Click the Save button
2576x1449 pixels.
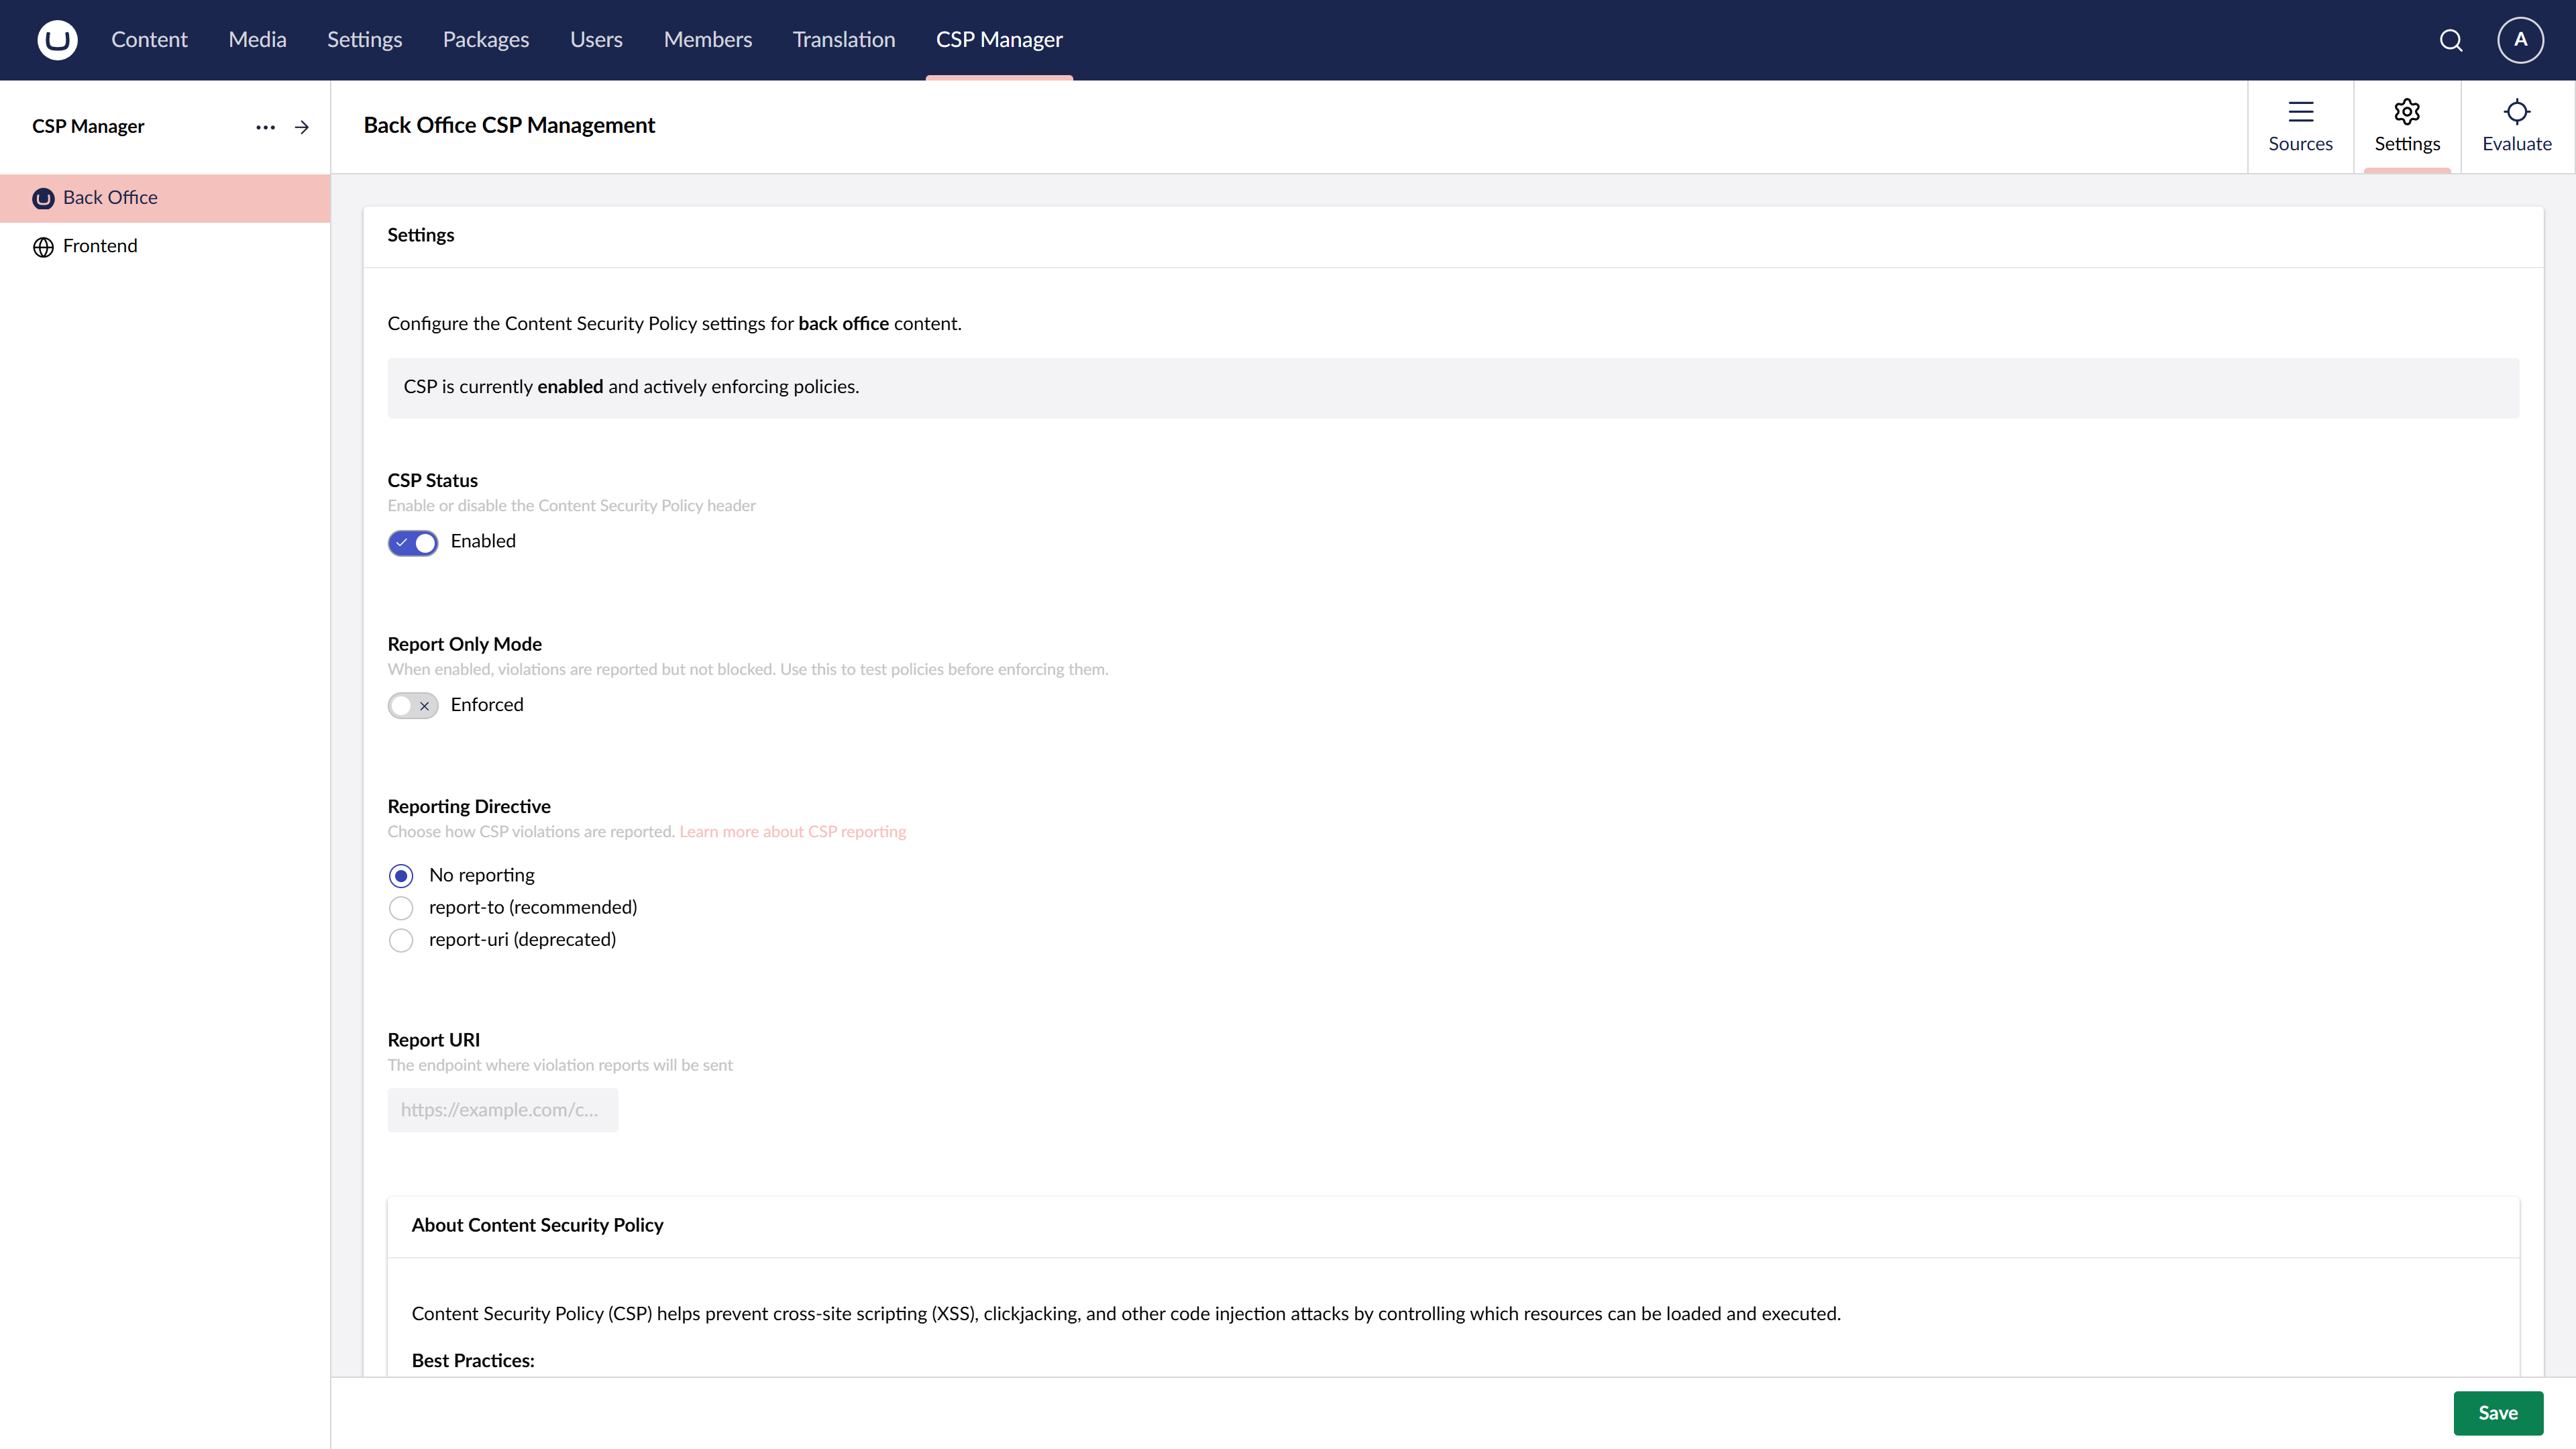coord(2497,1412)
